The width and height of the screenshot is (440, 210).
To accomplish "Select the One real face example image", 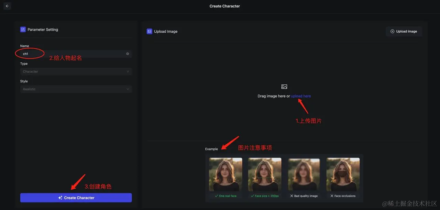I will click(x=225, y=174).
